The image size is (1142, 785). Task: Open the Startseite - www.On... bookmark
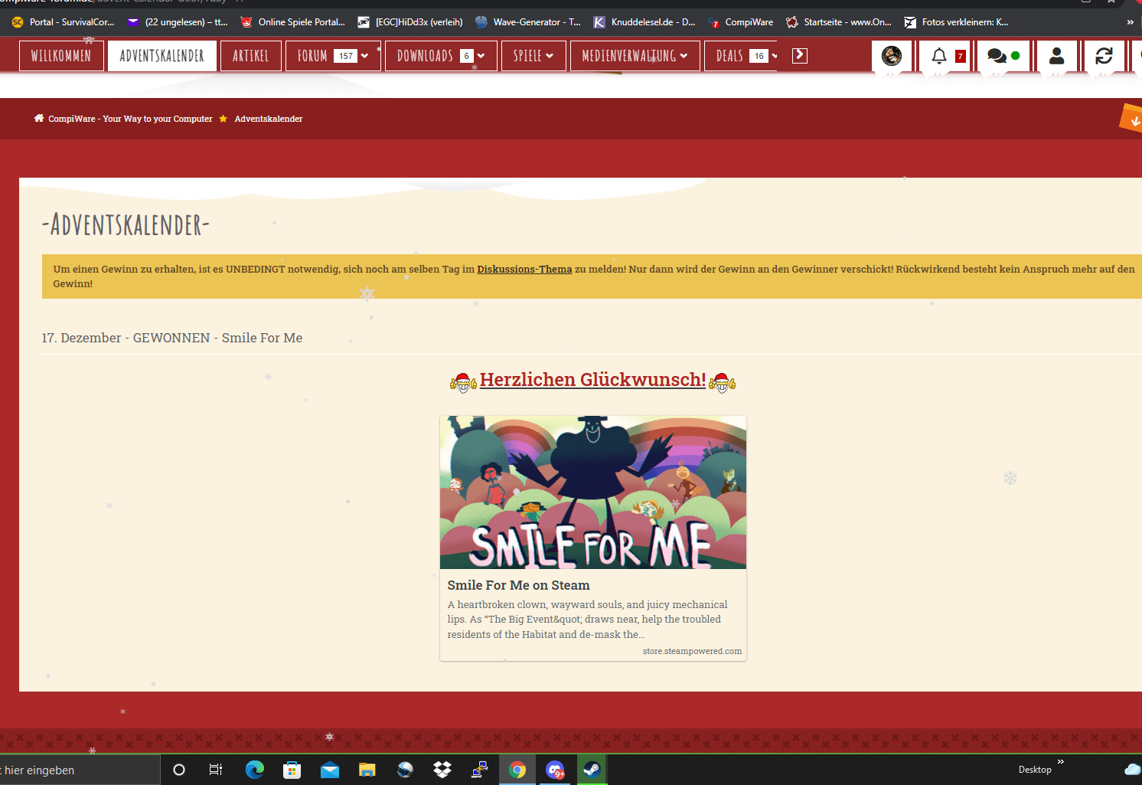click(839, 22)
